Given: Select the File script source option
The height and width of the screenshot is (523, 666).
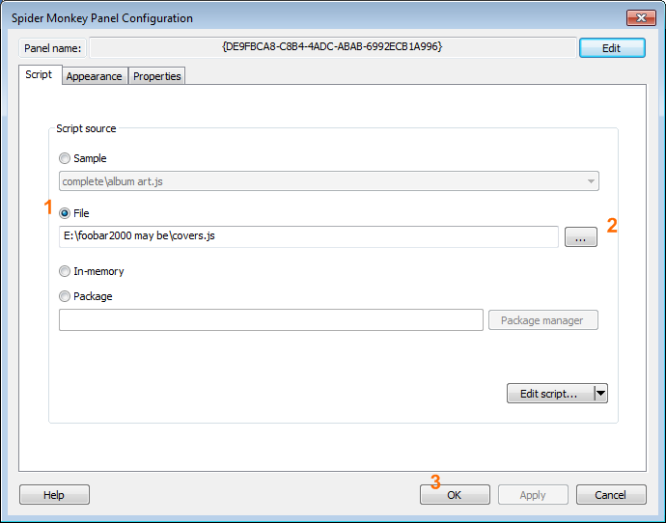Looking at the screenshot, I should 65,213.
